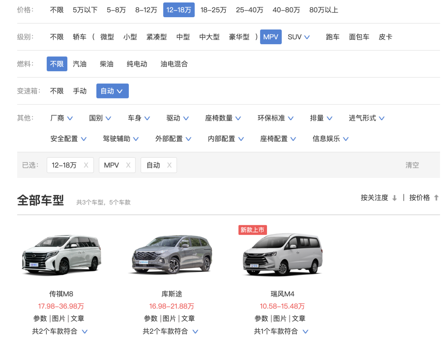
Task: Open 瑞风M4 car photo
Action: [283, 254]
